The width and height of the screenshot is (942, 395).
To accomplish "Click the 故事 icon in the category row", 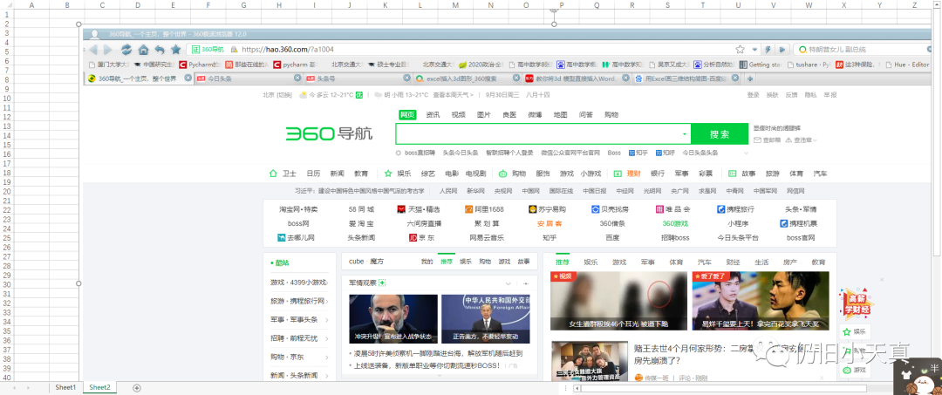I will 733,174.
